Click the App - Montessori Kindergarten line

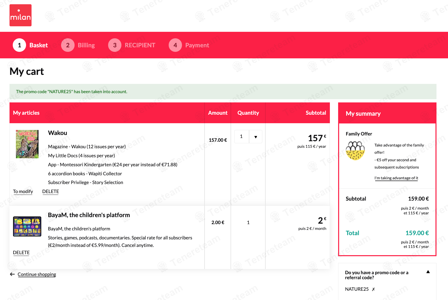pyautogui.click(x=113, y=165)
